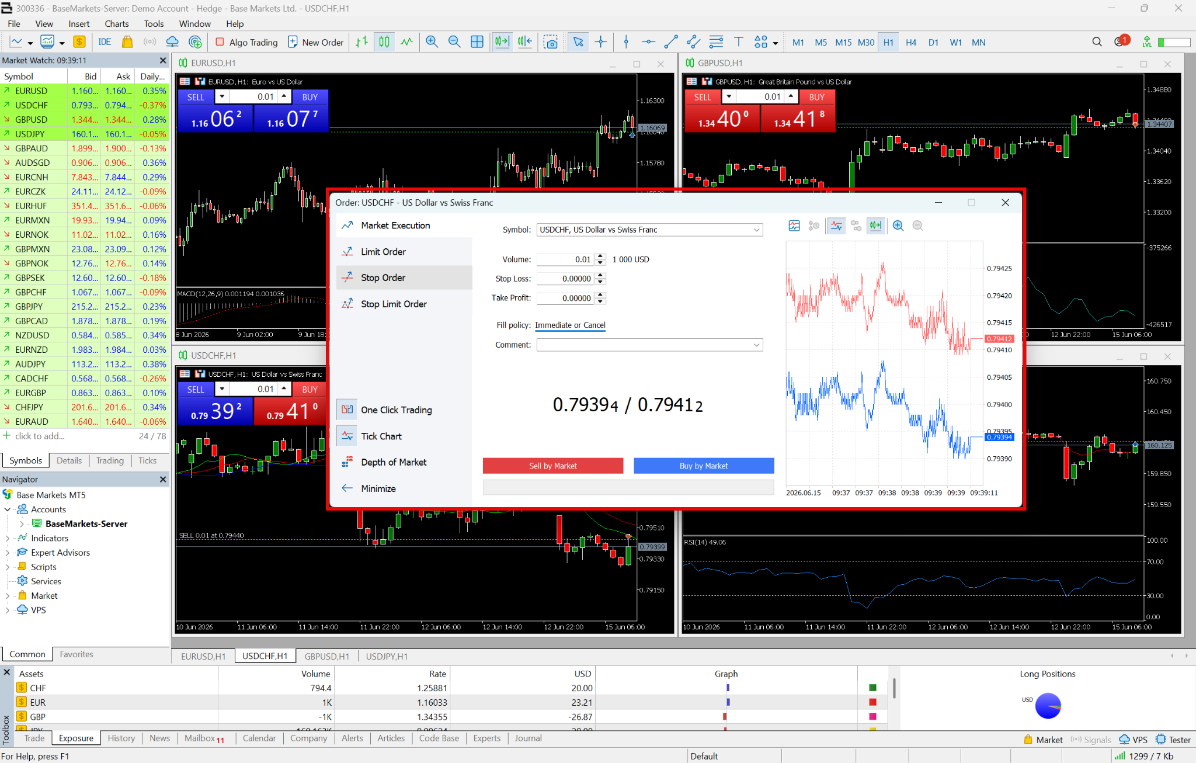Zoom in the Order dialog tick chart
Viewport: 1196px width, 763px height.
point(898,226)
